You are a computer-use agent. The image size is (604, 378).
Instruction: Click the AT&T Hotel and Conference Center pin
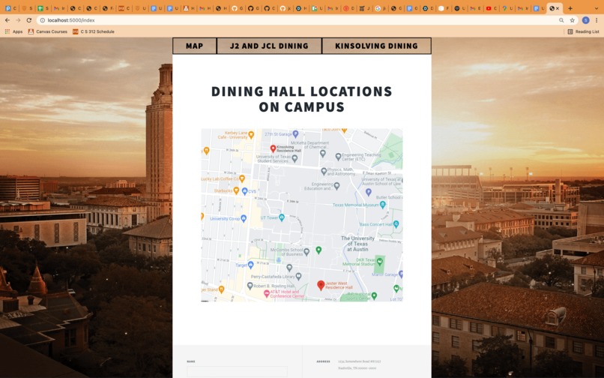coord(266,293)
